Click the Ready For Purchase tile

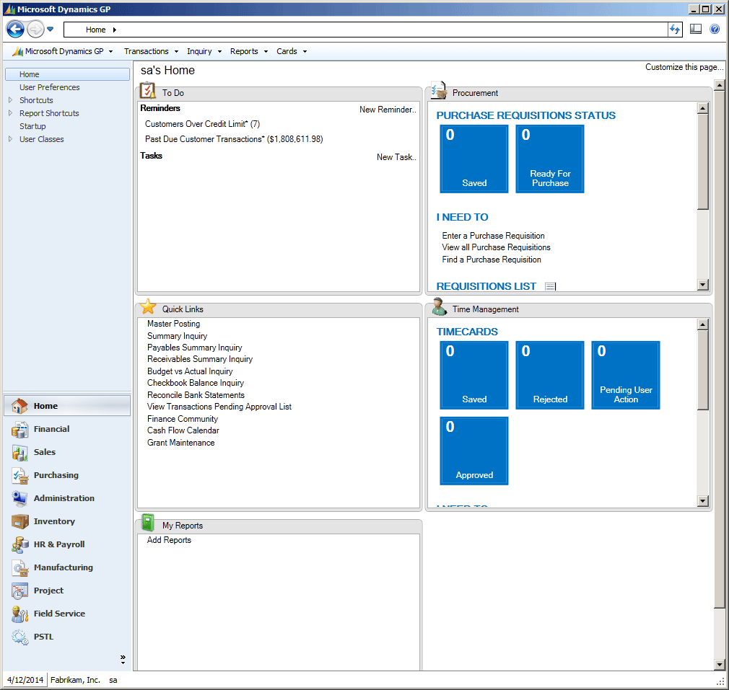point(549,159)
